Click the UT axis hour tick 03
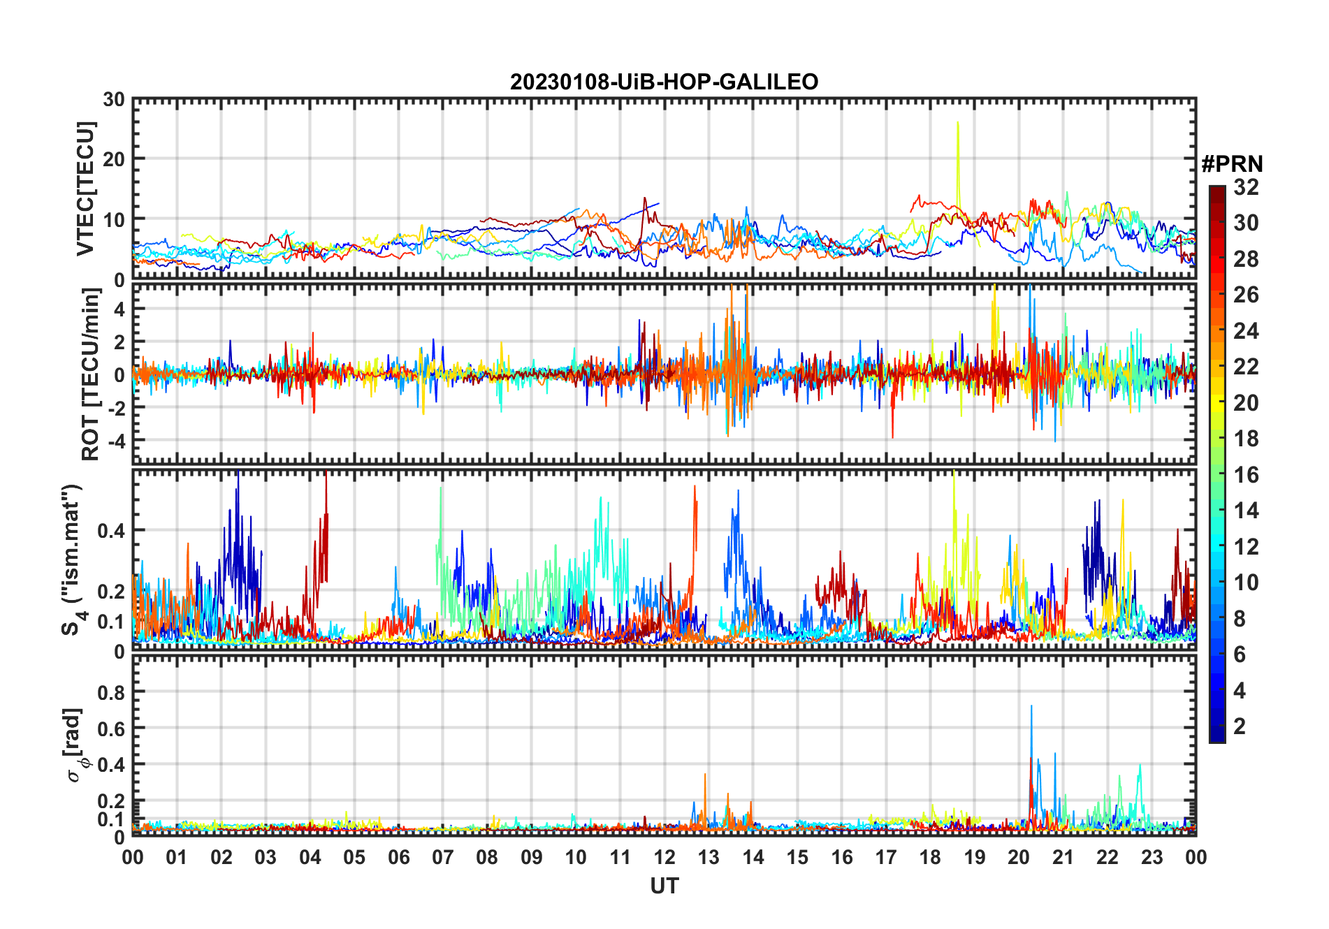1329x929 pixels. pyautogui.click(x=266, y=857)
